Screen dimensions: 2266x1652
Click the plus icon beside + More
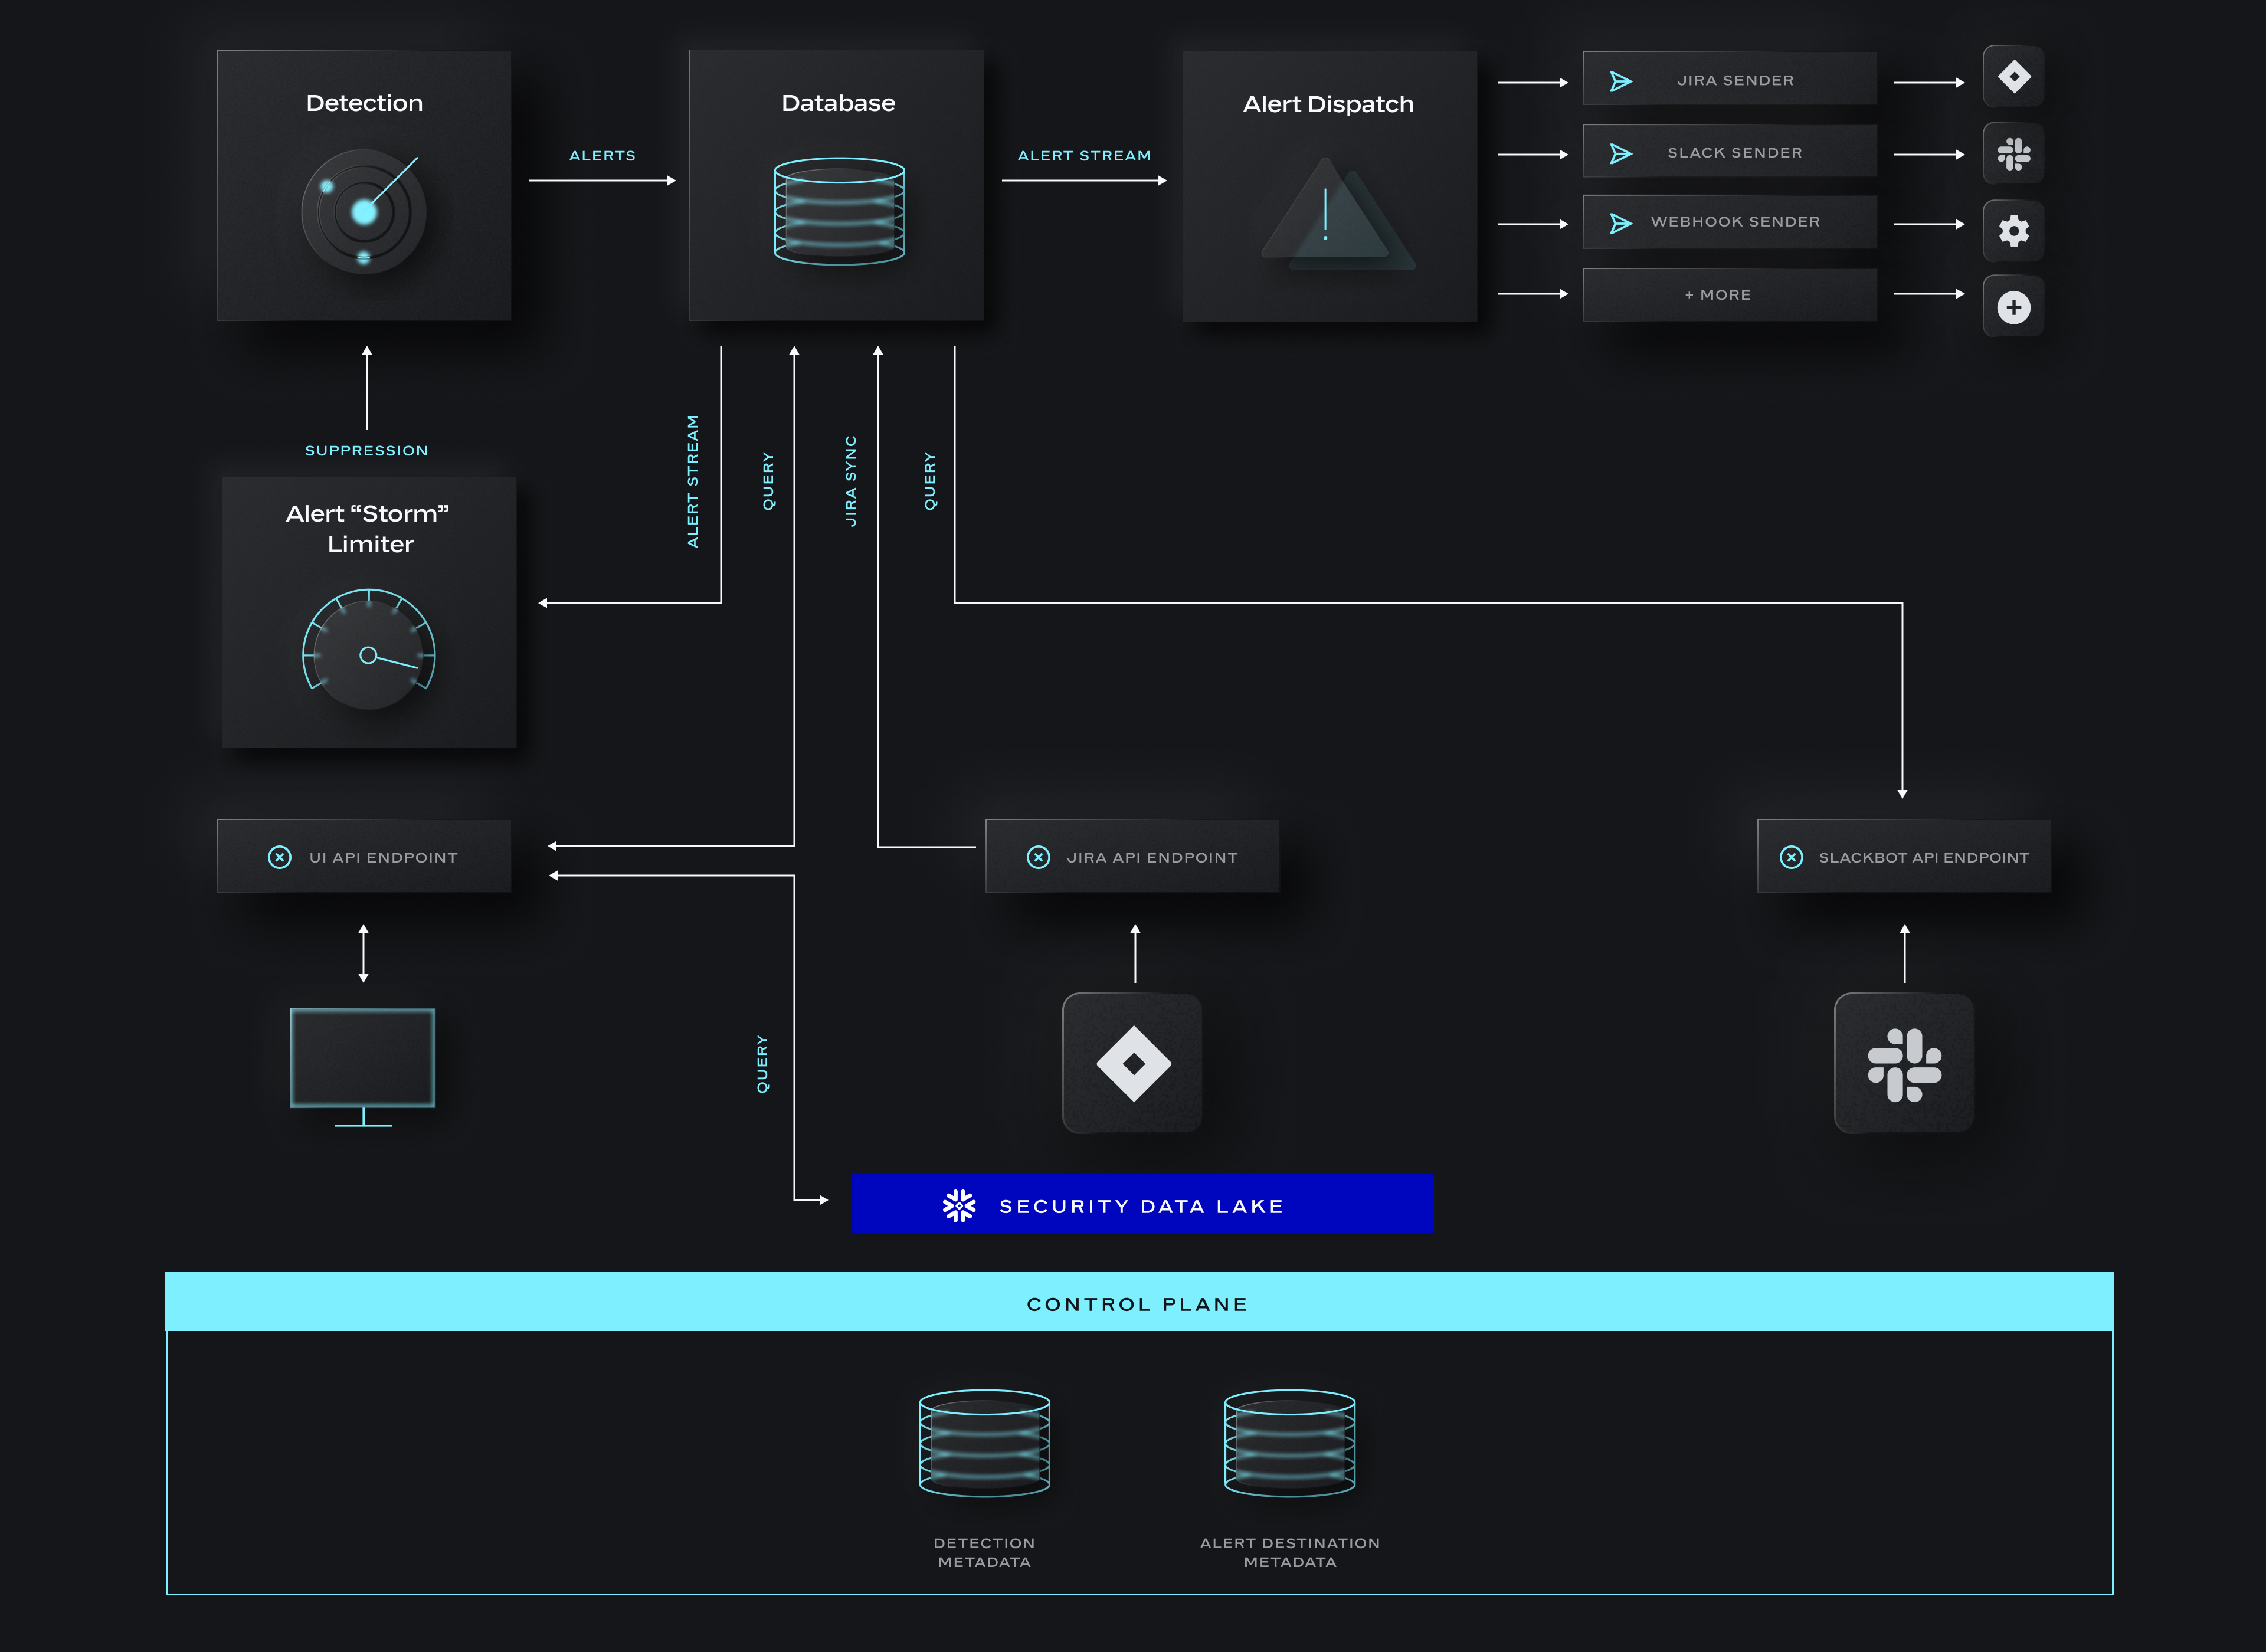pyautogui.click(x=2013, y=307)
